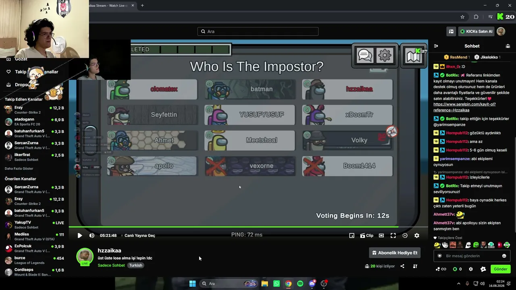Open the channel points infinity icon
Image resolution: width=516 pixels, height=290 pixels.
[x=441, y=269]
